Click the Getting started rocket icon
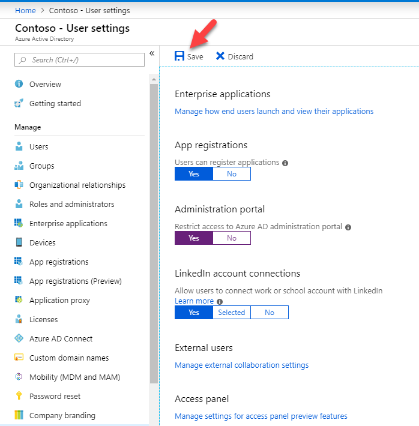Image resolution: width=419 pixels, height=426 pixels. (x=19, y=103)
